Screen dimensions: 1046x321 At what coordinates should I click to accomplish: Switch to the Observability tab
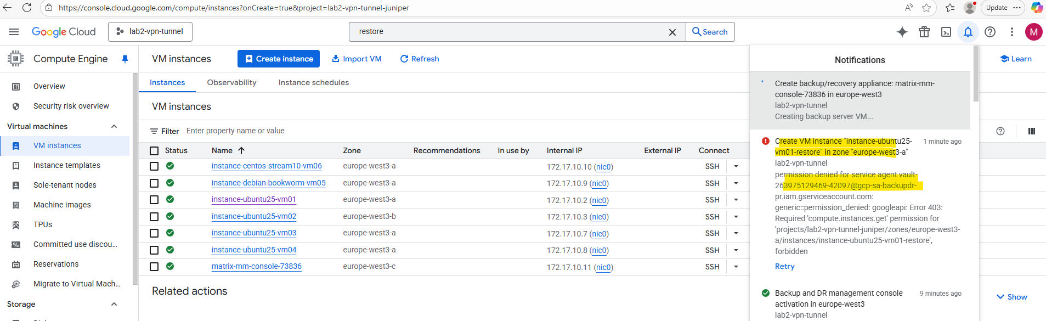(x=231, y=82)
